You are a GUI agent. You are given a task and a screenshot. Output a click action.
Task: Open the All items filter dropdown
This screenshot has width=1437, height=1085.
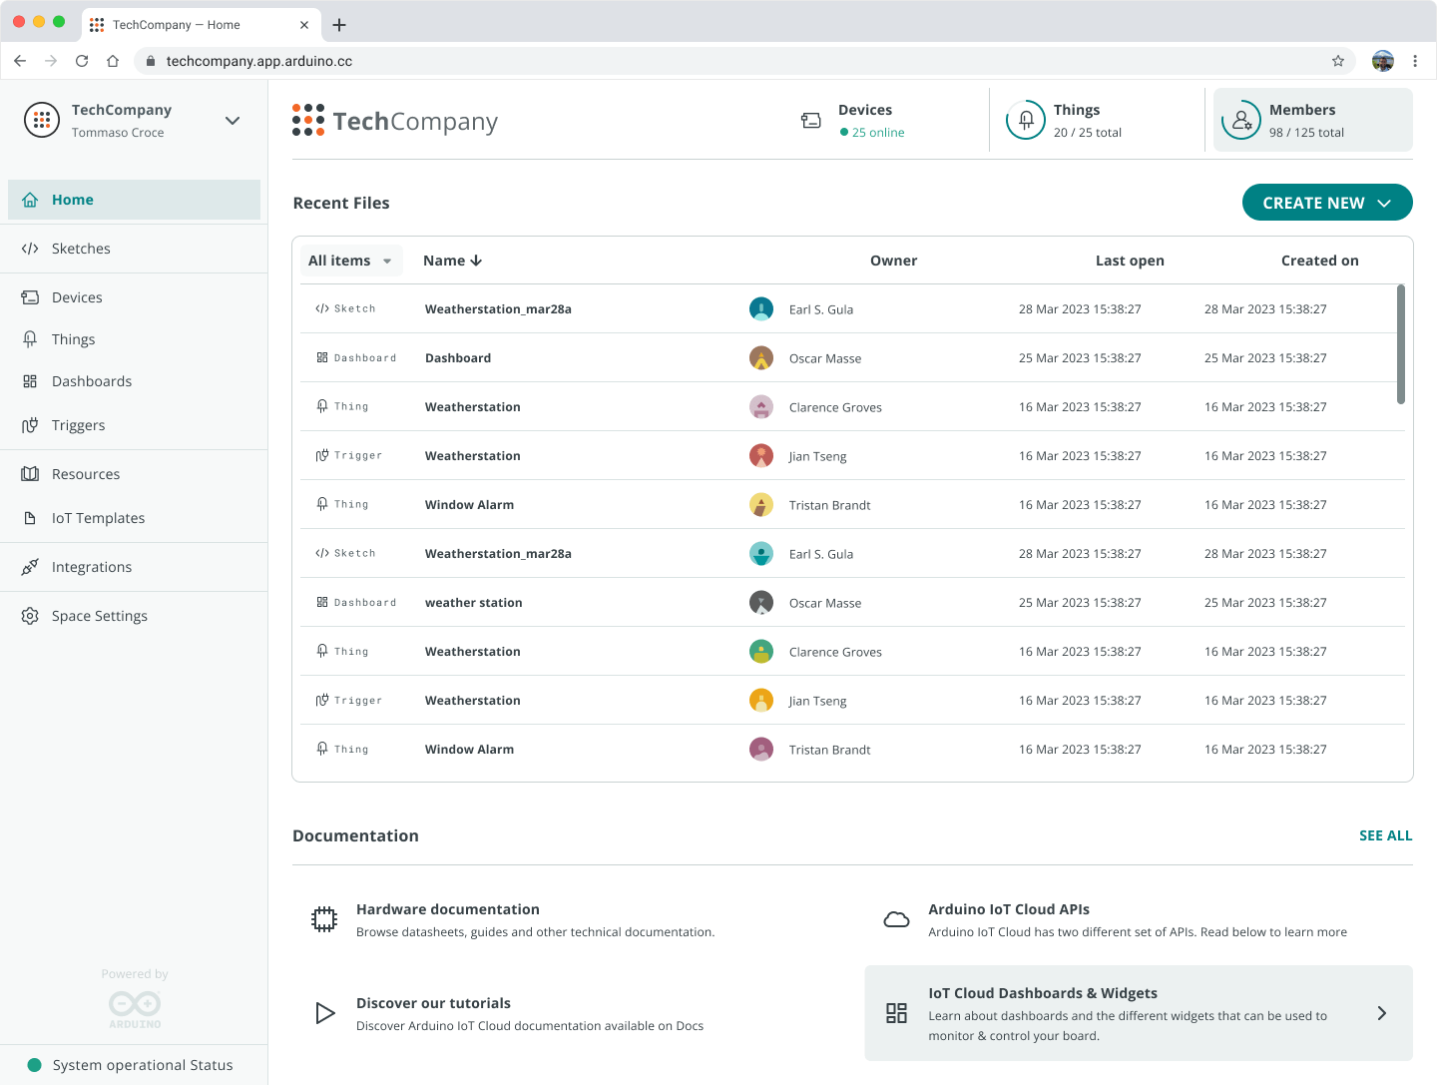[350, 261]
